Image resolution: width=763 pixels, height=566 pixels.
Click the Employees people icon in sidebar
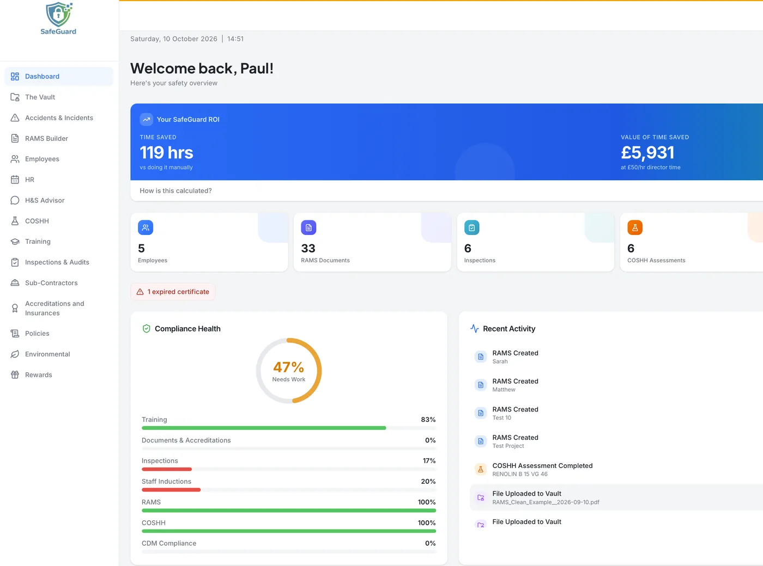(x=15, y=159)
